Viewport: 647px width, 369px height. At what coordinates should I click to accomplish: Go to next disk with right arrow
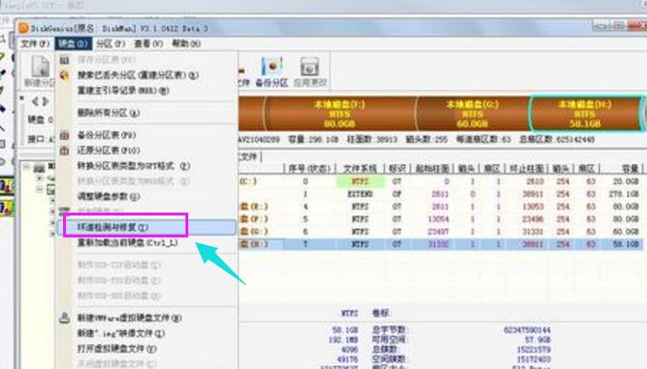[45, 101]
